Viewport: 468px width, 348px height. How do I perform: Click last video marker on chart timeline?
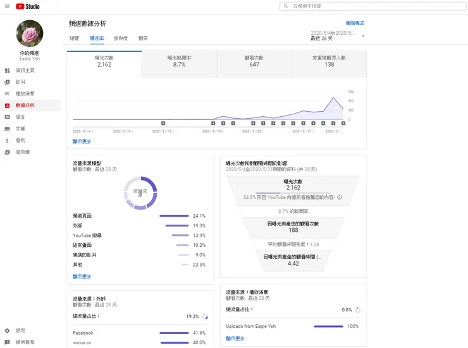pyautogui.click(x=343, y=123)
